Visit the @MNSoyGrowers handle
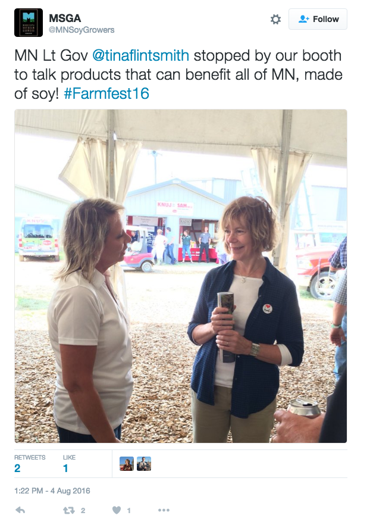The height and width of the screenshot is (531, 370). [81, 30]
